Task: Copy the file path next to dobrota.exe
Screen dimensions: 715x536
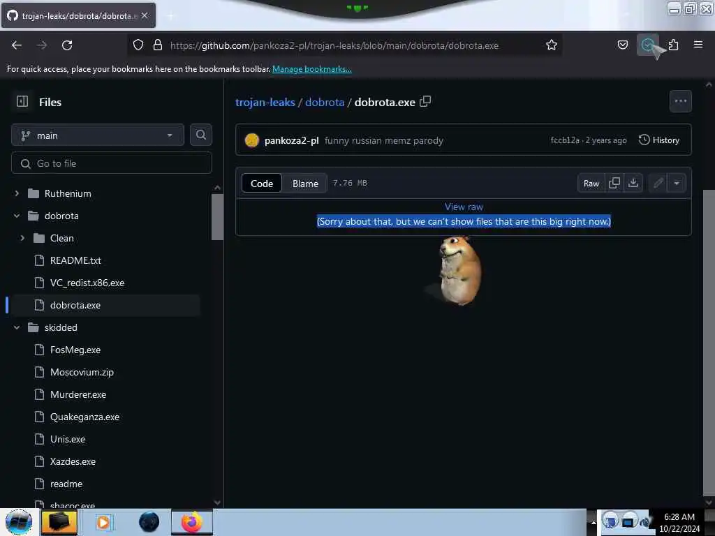Action: [x=425, y=101]
